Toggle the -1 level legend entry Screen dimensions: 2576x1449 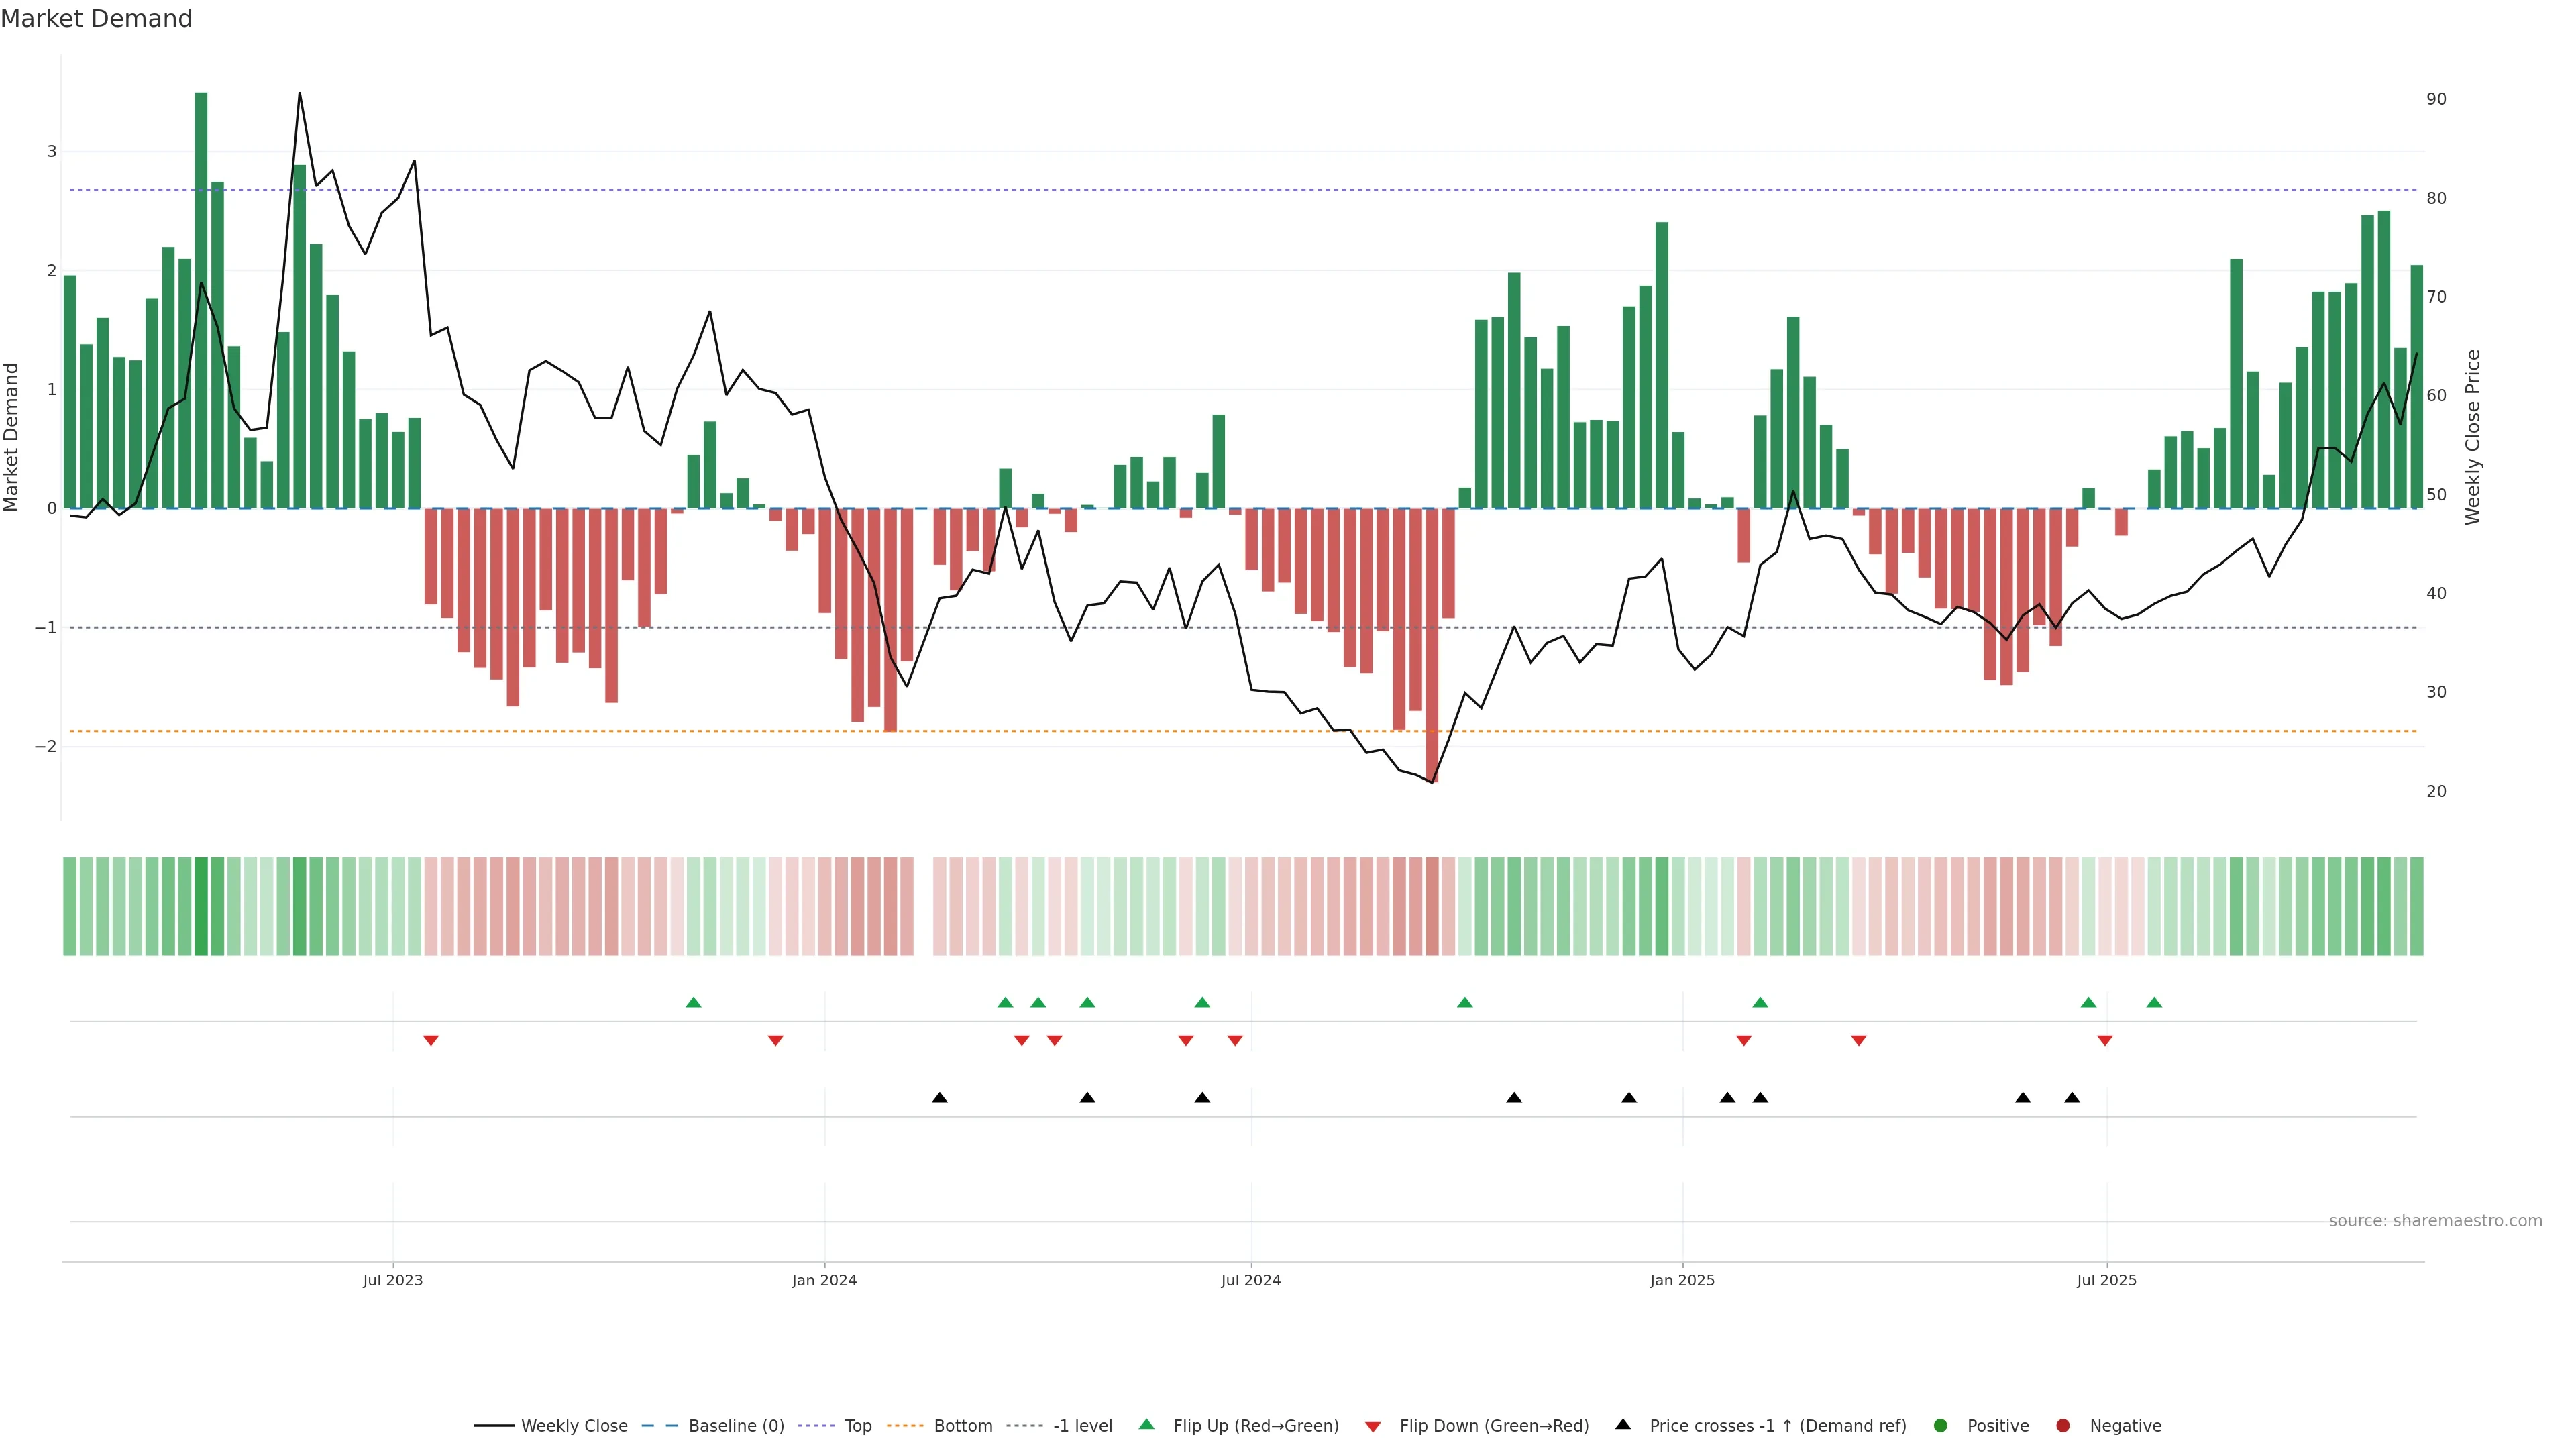click(1082, 1425)
